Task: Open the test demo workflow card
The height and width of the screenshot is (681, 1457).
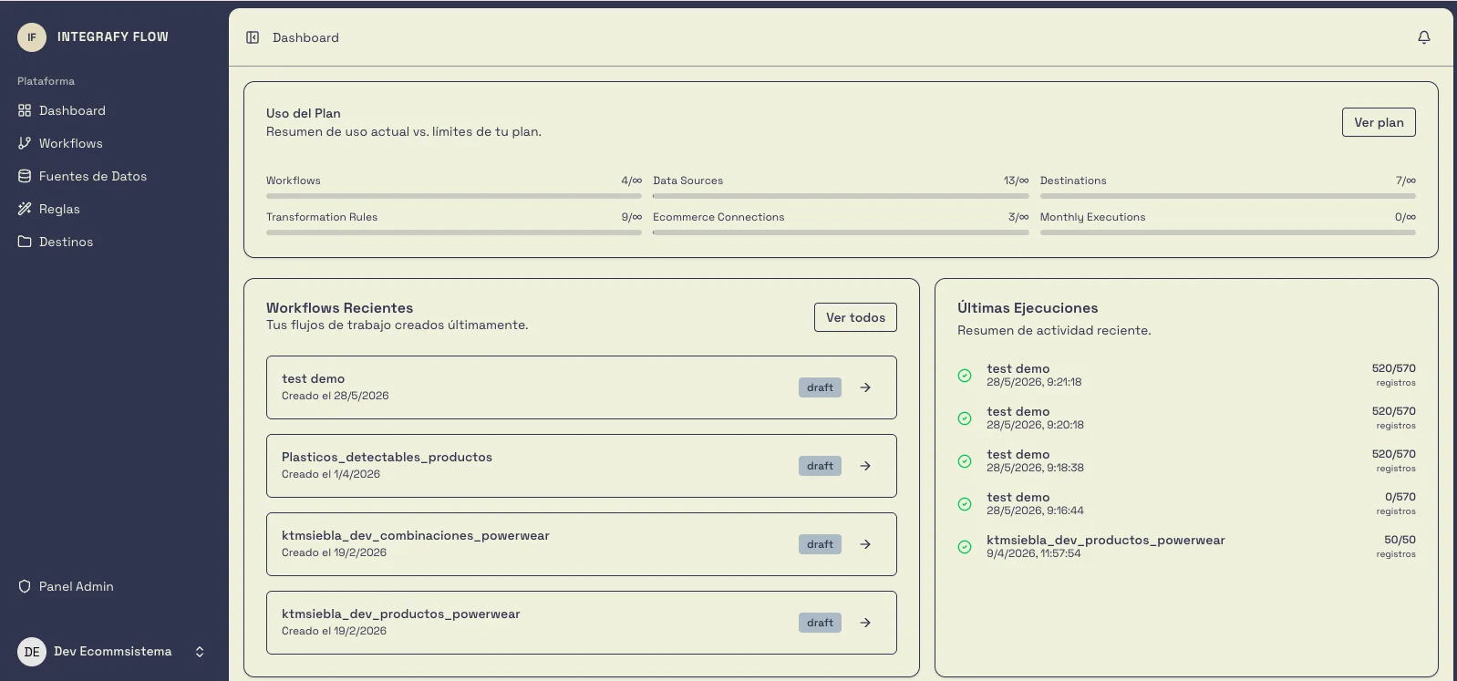Action: coord(582,387)
